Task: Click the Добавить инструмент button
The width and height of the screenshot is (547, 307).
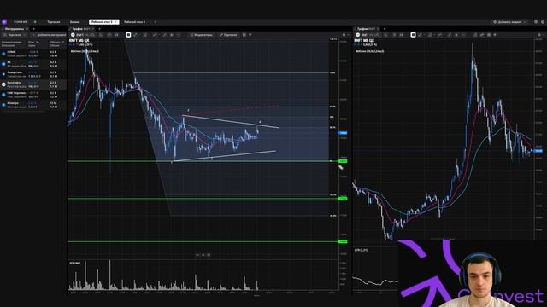Action: [x=49, y=35]
